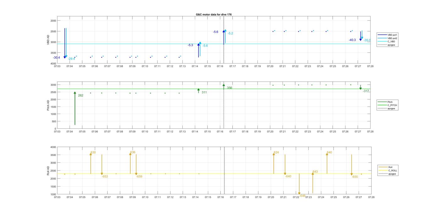Select the "VBD pot2" legend entry

[388, 38]
